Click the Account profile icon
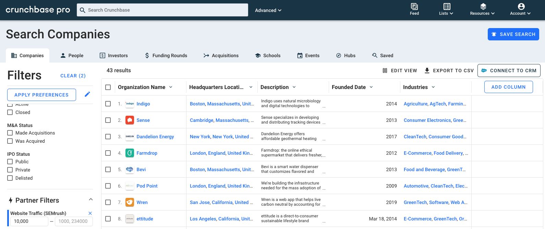The height and width of the screenshot is (229, 545). (521, 7)
